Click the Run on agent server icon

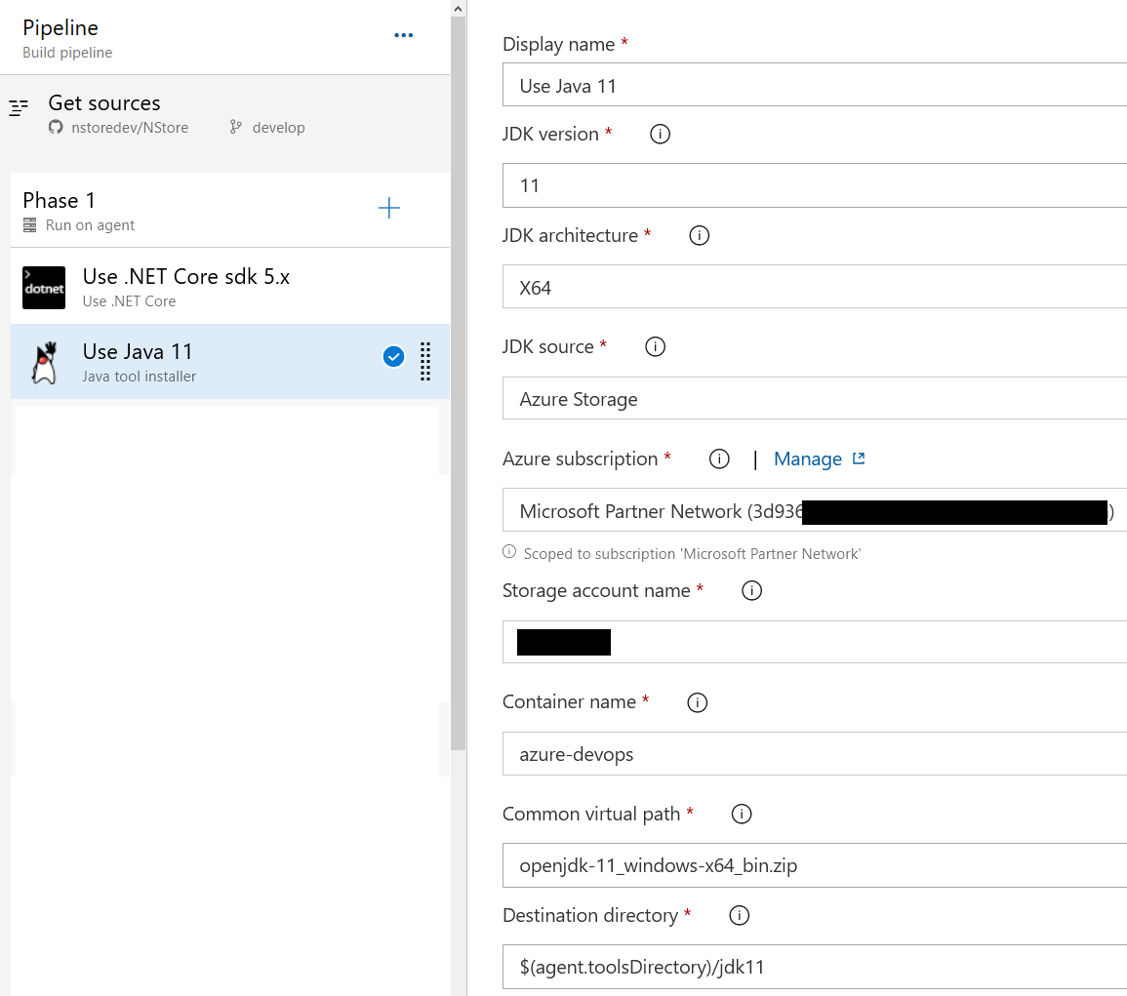point(29,225)
